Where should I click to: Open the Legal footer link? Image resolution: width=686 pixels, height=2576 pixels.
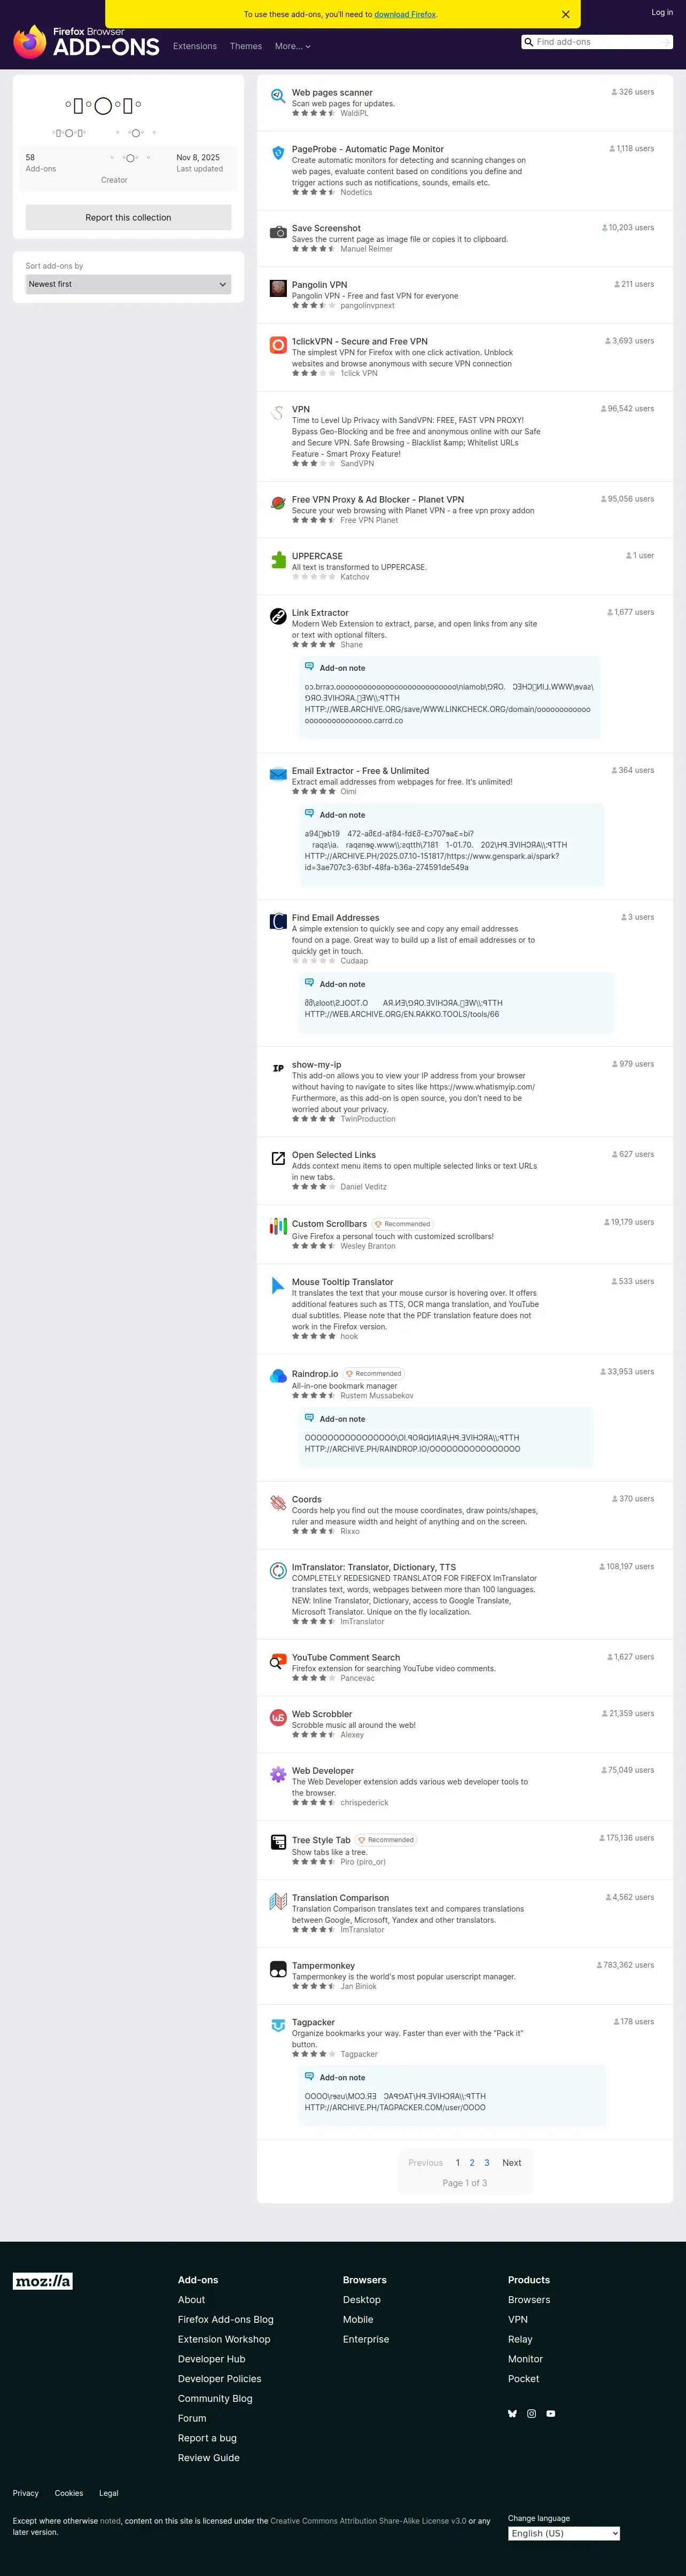point(109,2493)
